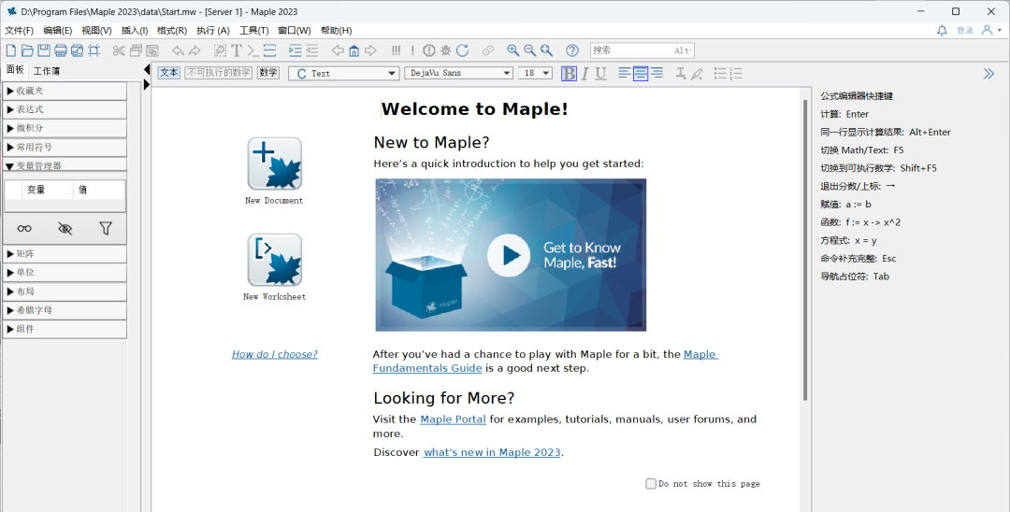Viewport: 1010px width, 512px height.
Task: Open the 插入(I) menu
Action: (x=134, y=30)
